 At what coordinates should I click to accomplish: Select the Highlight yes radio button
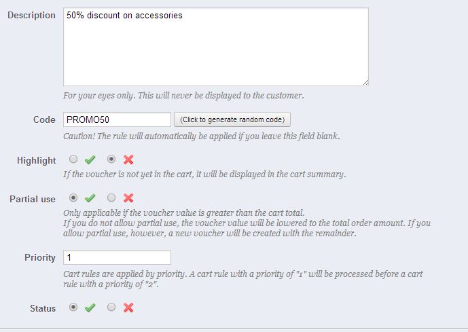click(x=73, y=160)
